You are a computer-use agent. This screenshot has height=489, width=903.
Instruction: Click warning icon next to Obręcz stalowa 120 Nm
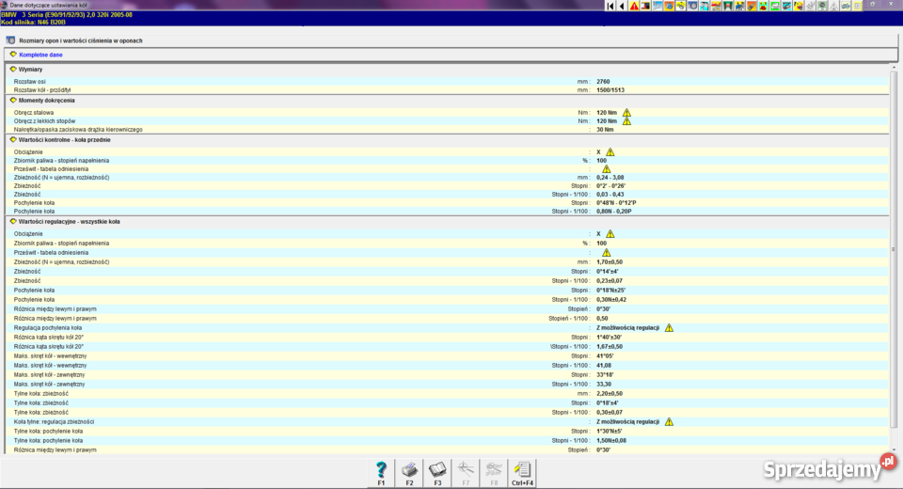(x=626, y=112)
